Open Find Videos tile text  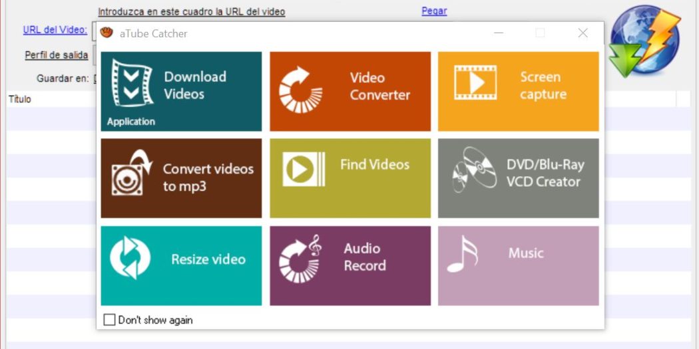(375, 165)
